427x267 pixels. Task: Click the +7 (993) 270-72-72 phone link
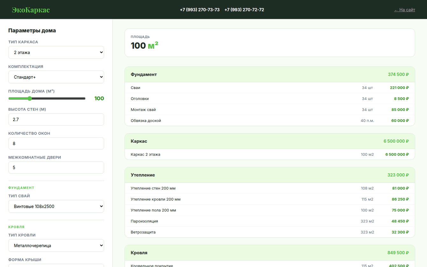tap(244, 10)
